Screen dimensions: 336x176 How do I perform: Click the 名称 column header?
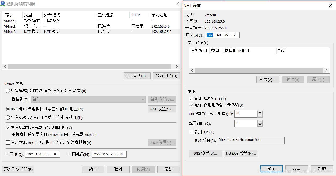pos(8,15)
